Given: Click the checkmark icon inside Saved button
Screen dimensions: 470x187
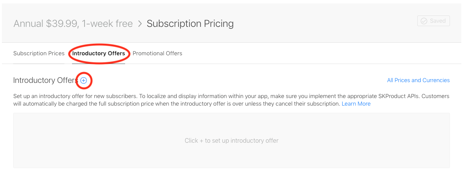Looking at the screenshot, I should pyautogui.click(x=424, y=21).
